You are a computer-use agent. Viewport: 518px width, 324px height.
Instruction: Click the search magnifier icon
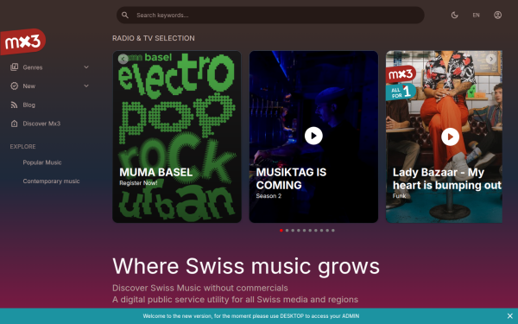point(125,16)
